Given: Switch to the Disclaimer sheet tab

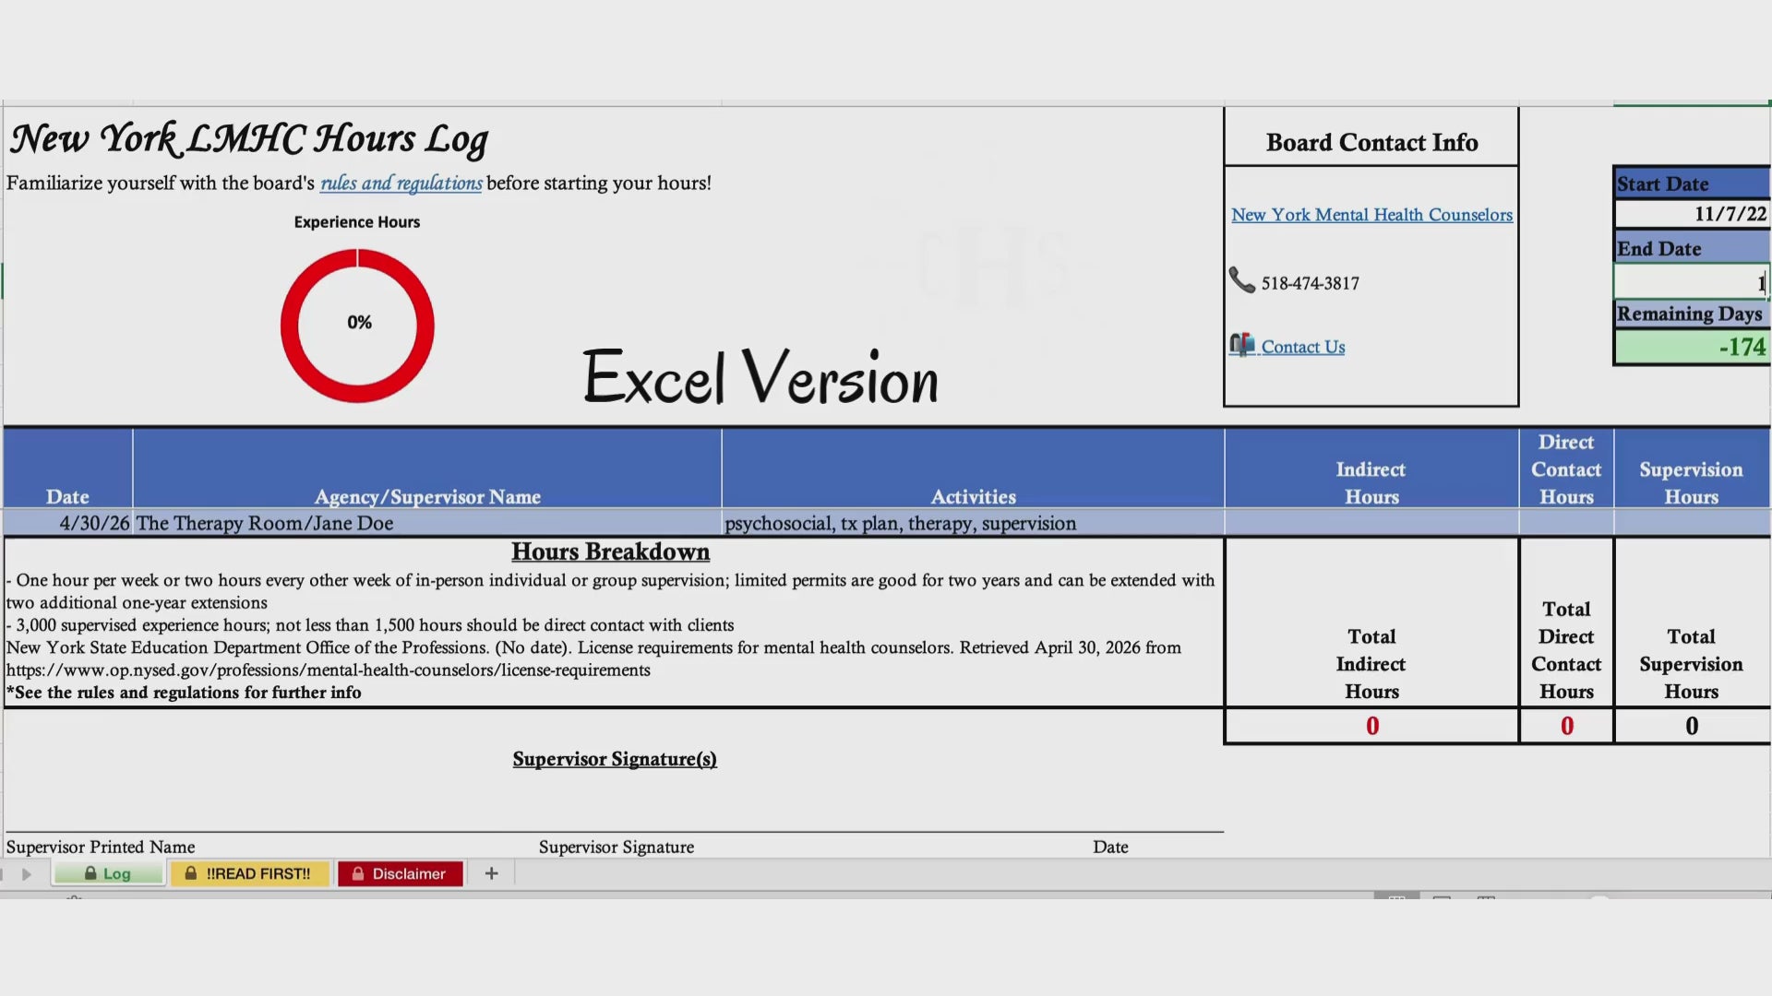Looking at the screenshot, I should [400, 873].
